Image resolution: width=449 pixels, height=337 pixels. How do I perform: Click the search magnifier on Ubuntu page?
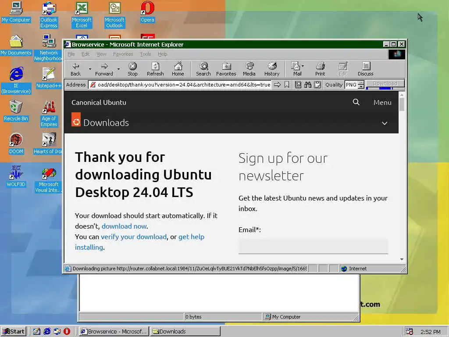click(356, 102)
